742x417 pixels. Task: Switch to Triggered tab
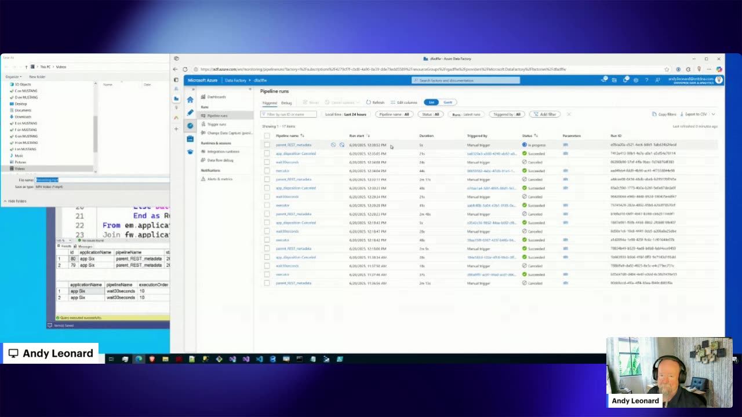(x=270, y=103)
